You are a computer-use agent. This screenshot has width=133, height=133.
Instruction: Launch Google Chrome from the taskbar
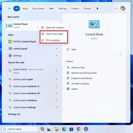tap(79, 129)
